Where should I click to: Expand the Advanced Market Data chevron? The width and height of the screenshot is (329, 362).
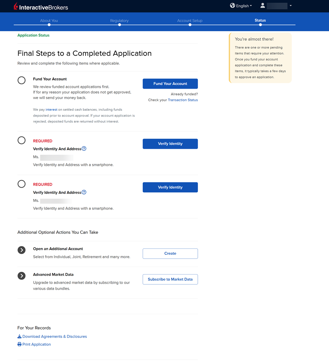(x=22, y=276)
